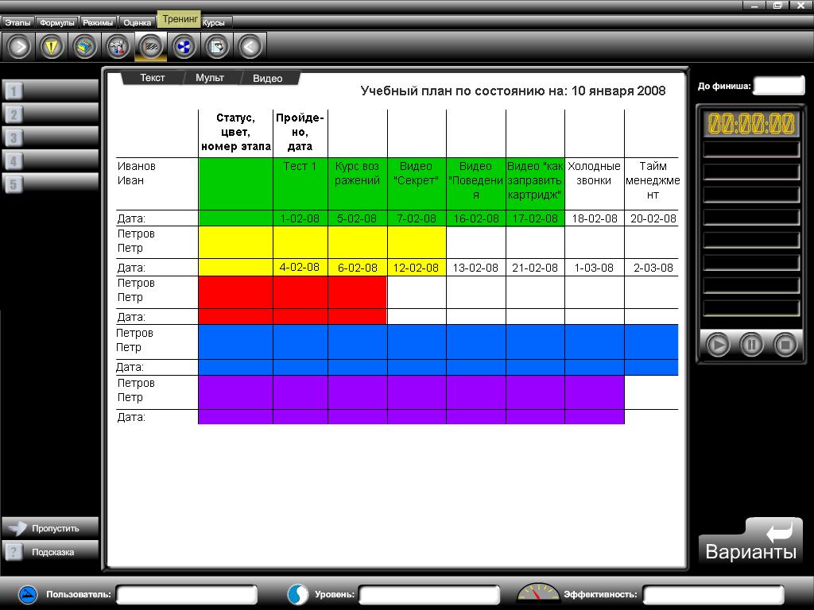Click the yellow warning triangle icon
Viewport: 814px width, 610px height.
pyautogui.click(x=52, y=47)
